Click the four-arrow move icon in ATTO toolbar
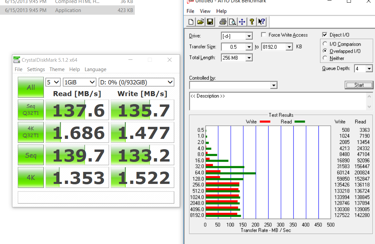This screenshot has height=244, width=375. coord(242,22)
